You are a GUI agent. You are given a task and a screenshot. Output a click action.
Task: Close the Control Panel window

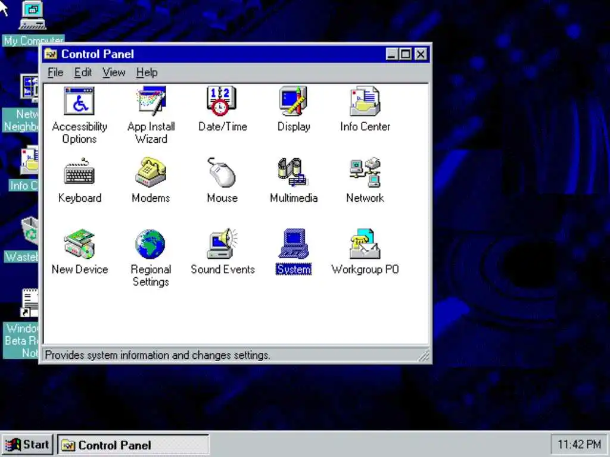(421, 54)
